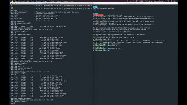Click the 'cd <path/to/directory>' help line
187x105 pixels.
pyautogui.click(x=45, y=12)
